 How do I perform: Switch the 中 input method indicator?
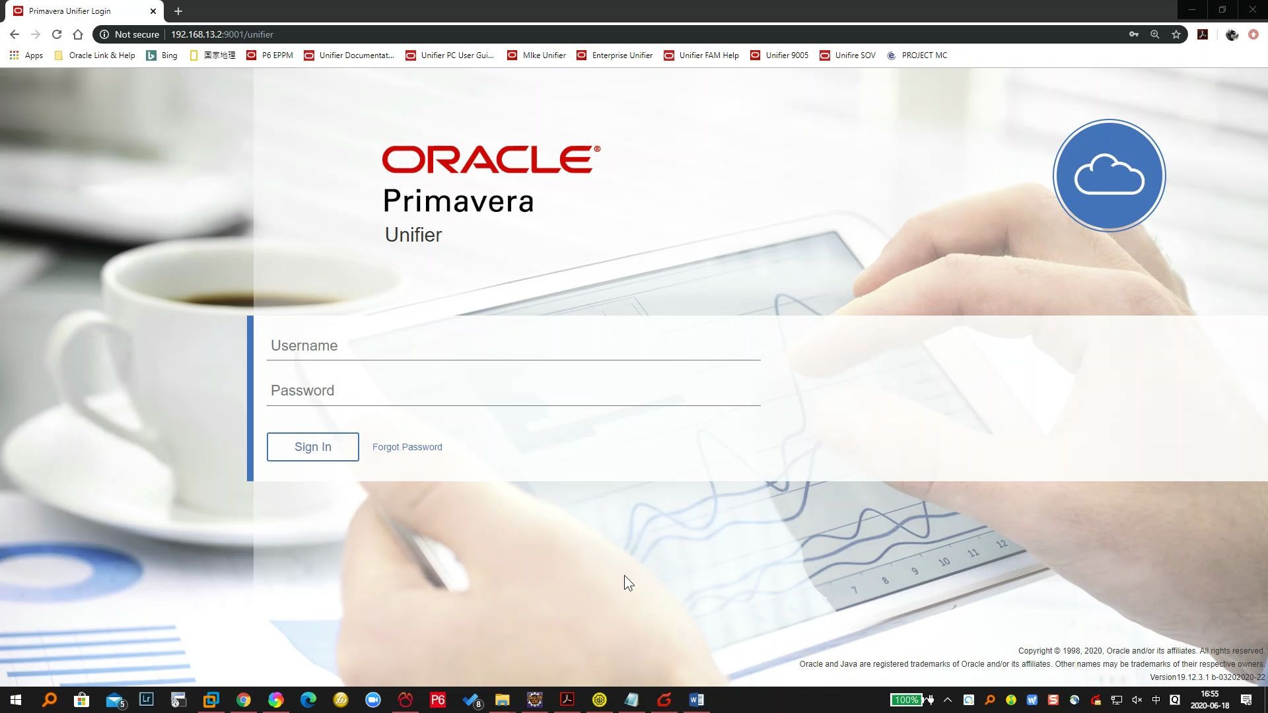point(1156,700)
